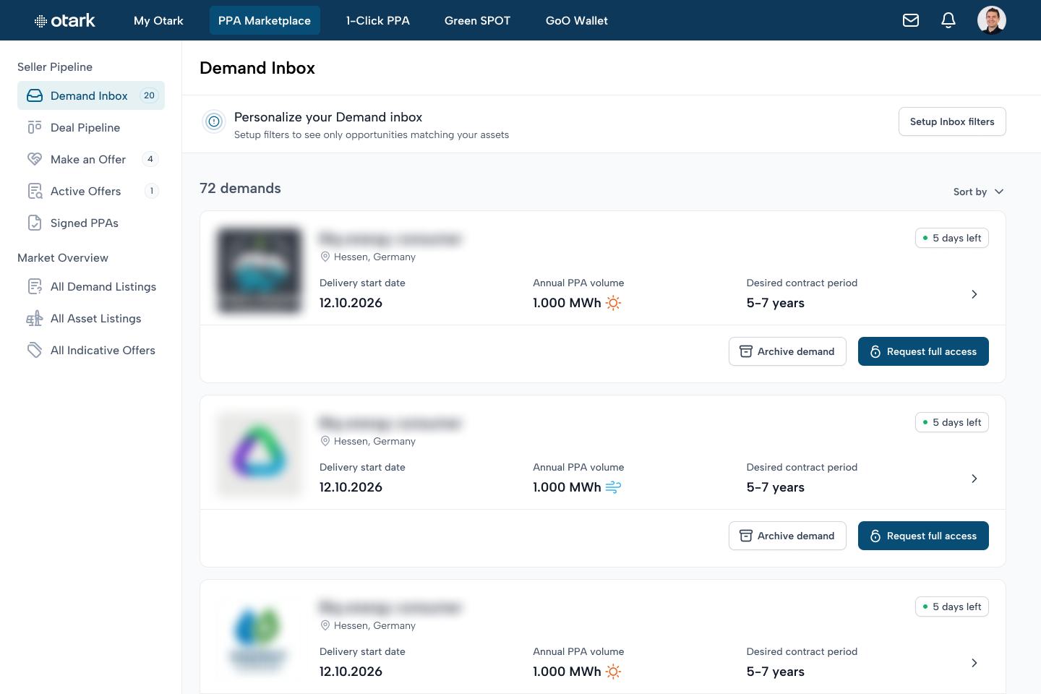This screenshot has height=694, width=1041.
Task: Click the location pin icon in first demand card
Action: [x=325, y=257]
